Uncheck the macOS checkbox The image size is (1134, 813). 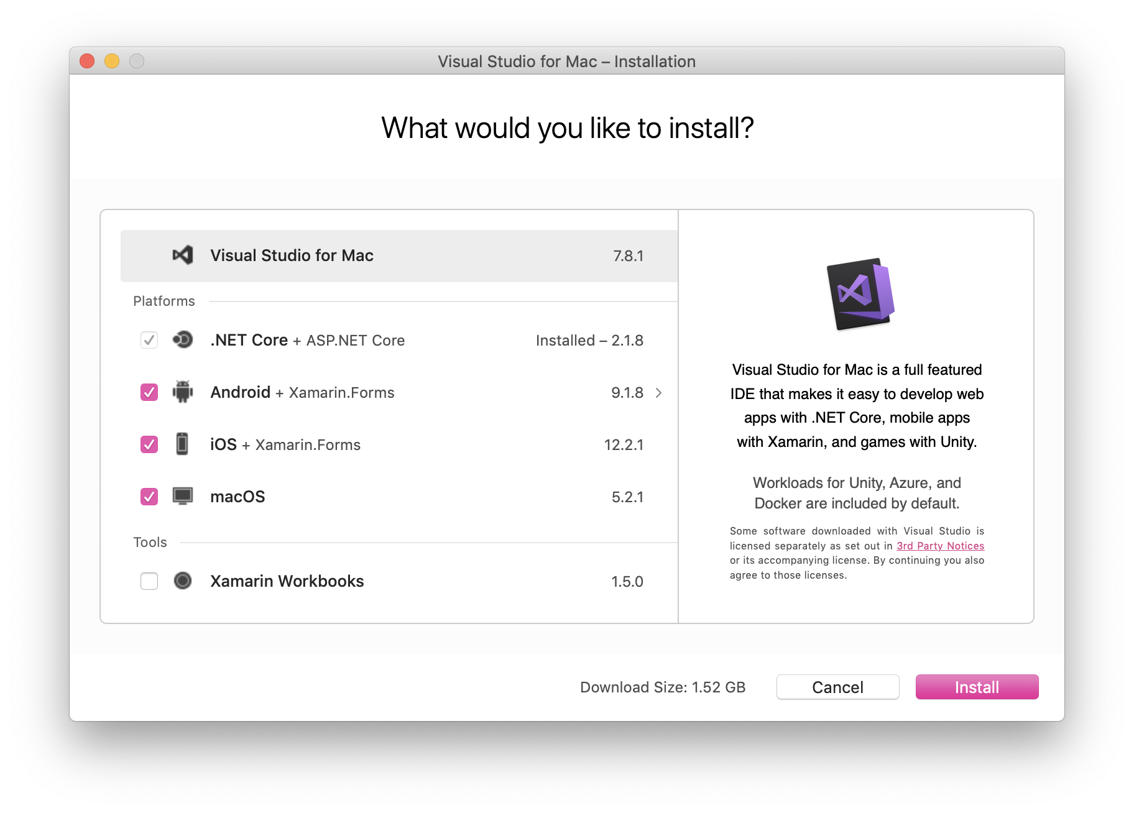click(x=149, y=497)
